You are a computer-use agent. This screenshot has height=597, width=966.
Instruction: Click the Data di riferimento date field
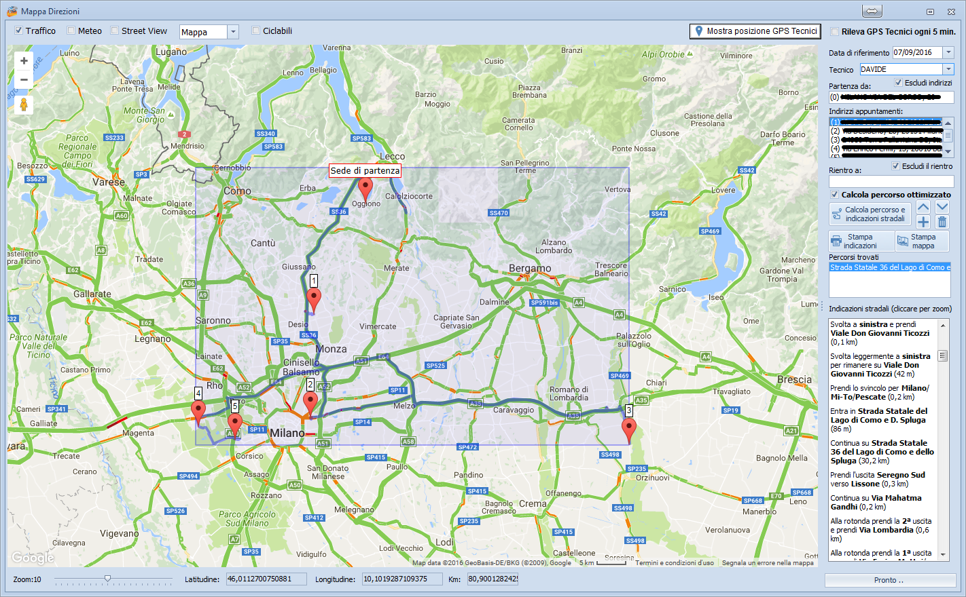[x=917, y=52]
